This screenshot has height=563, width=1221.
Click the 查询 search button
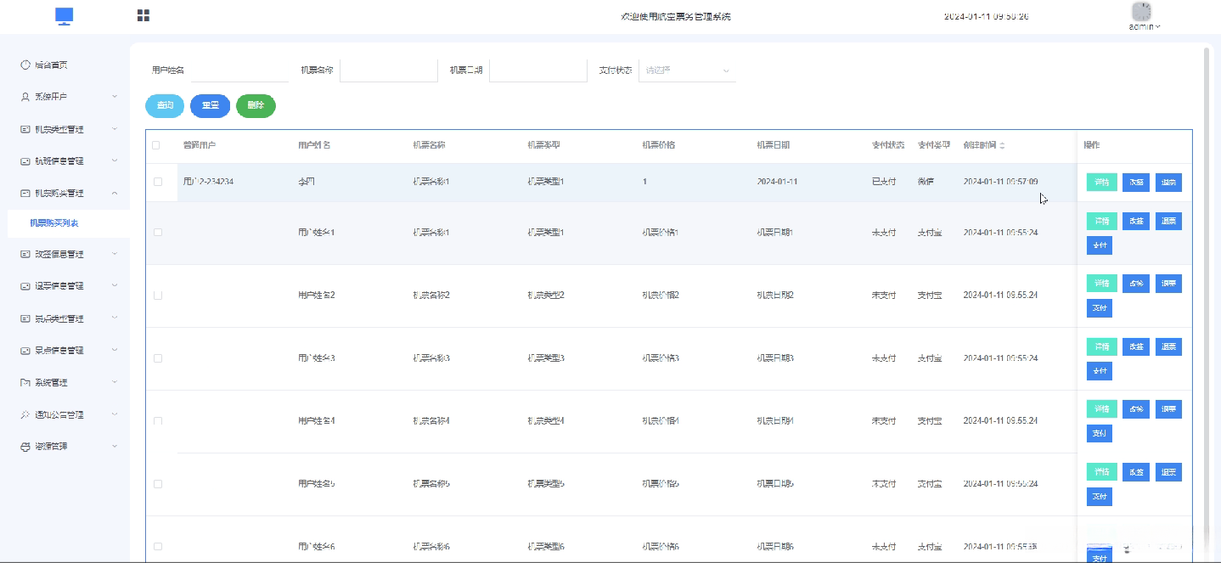(165, 105)
